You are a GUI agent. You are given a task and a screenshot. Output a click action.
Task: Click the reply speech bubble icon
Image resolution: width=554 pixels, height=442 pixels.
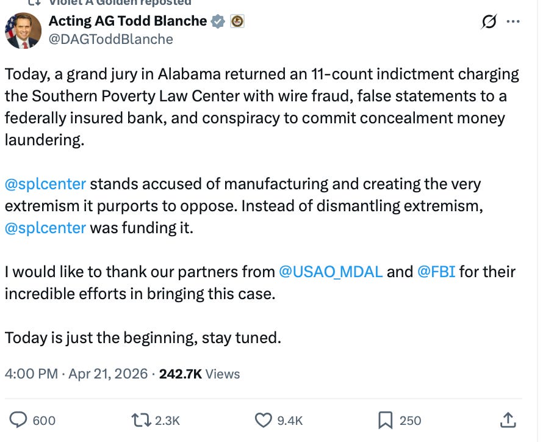coord(19,420)
